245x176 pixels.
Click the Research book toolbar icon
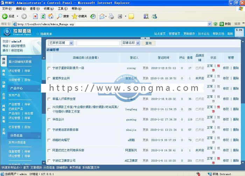[146, 16]
